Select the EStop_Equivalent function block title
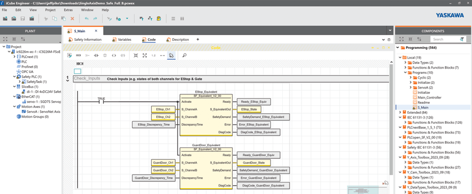Image resolution: width=472 pixels, height=194 pixels. coord(206,91)
